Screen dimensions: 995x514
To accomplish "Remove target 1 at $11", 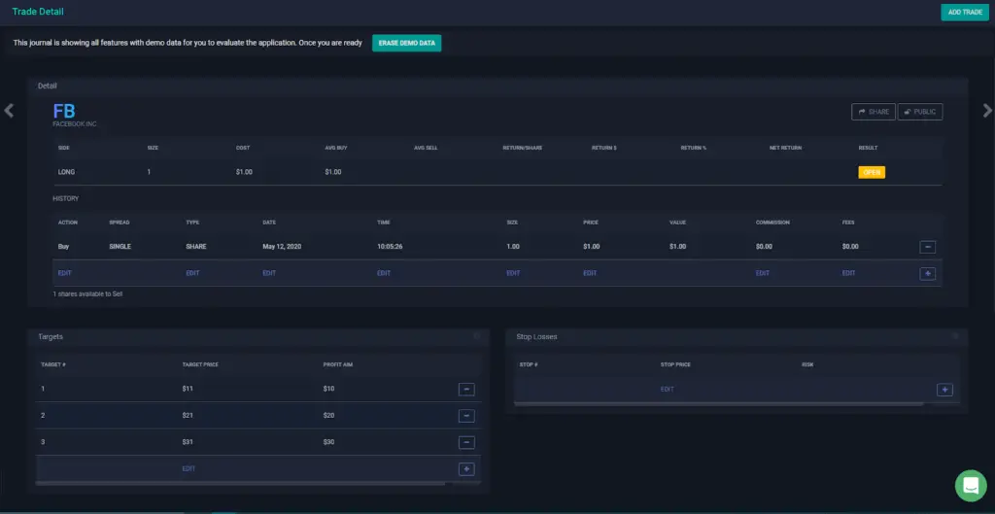I will (x=466, y=389).
